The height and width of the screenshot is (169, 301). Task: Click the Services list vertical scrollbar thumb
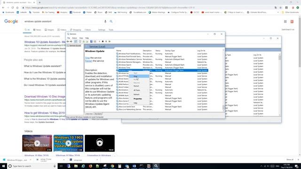coord(223,108)
